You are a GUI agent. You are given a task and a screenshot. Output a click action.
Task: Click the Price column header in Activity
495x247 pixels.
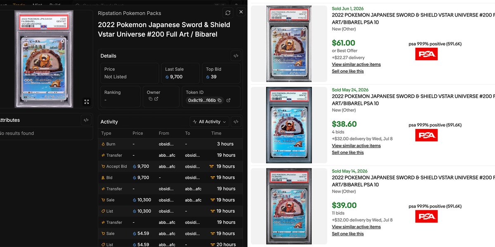(x=138, y=133)
